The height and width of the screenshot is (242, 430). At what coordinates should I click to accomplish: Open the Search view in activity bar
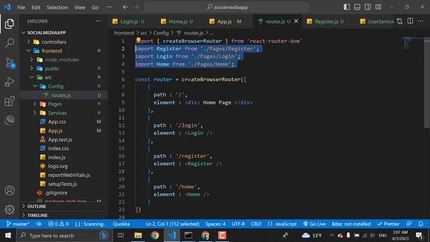click(10, 43)
